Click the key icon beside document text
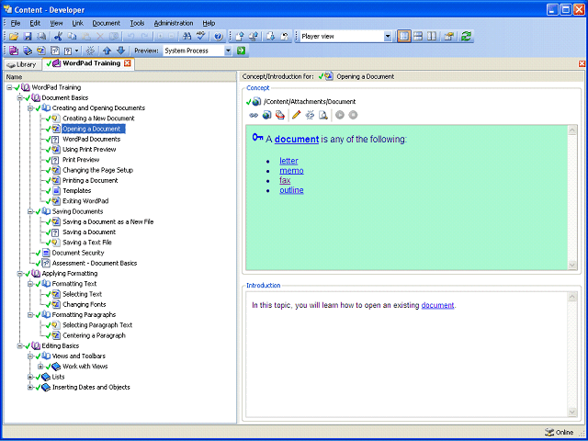 click(257, 138)
